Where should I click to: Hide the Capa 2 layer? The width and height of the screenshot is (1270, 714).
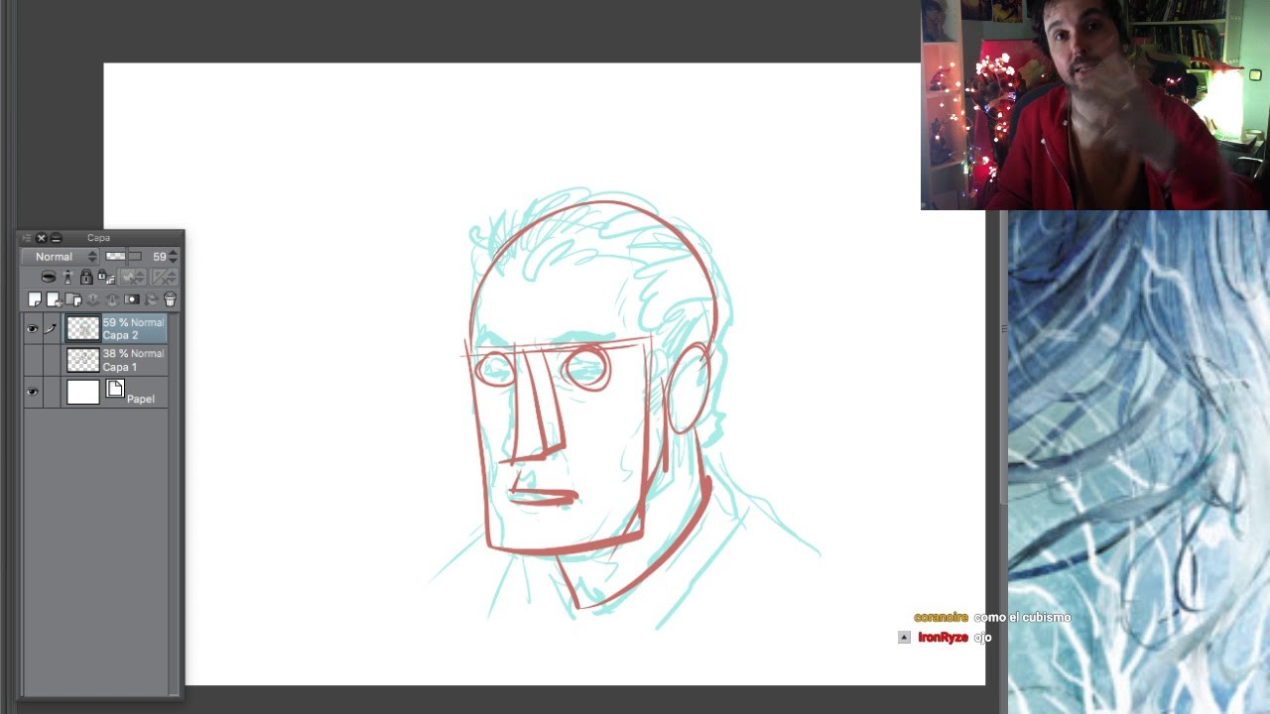32,329
